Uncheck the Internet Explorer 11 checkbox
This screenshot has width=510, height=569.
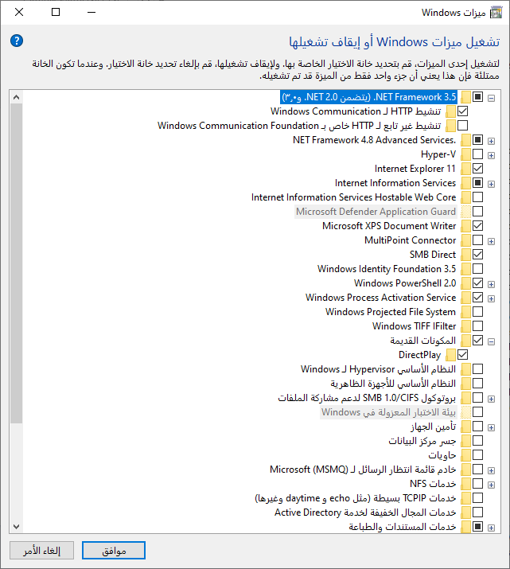(477, 169)
